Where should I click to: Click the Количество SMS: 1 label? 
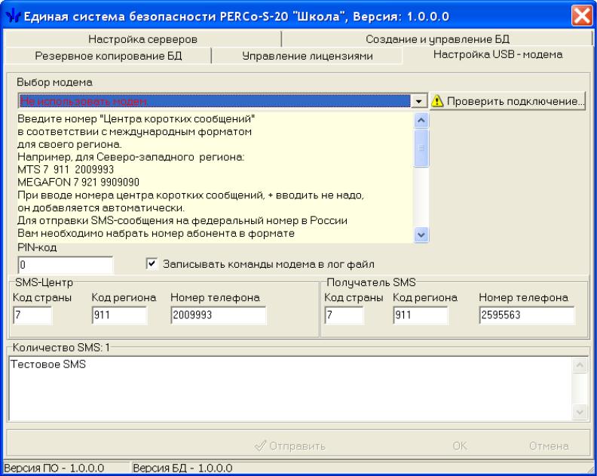(61, 347)
